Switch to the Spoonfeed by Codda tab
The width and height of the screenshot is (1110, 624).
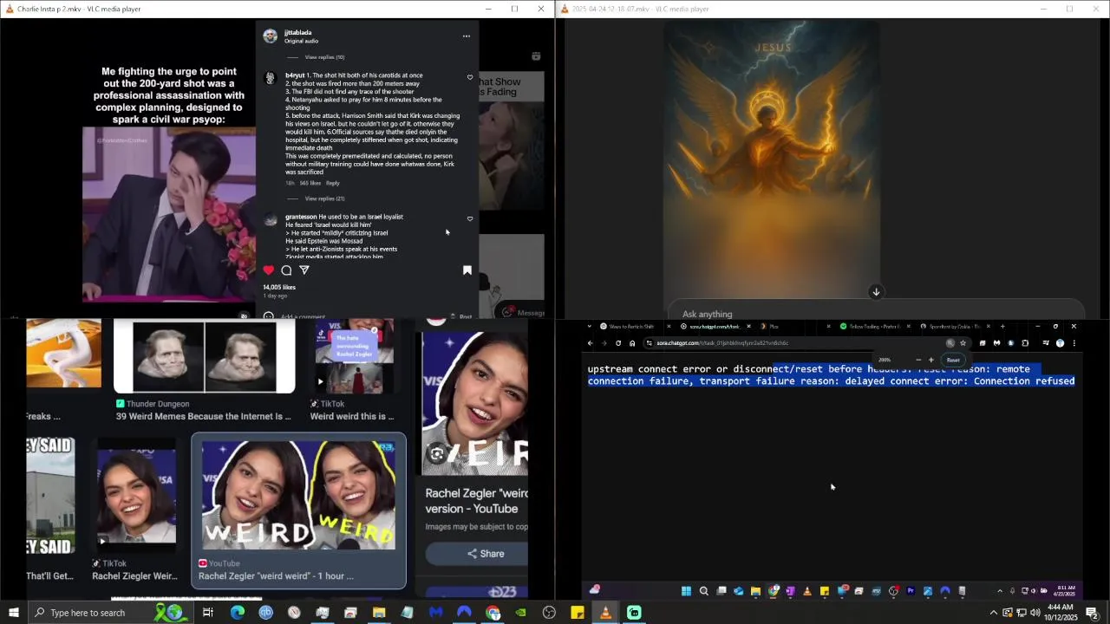[x=953, y=327]
